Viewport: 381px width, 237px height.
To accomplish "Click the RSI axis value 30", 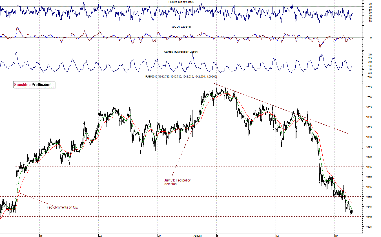I will pos(370,18).
